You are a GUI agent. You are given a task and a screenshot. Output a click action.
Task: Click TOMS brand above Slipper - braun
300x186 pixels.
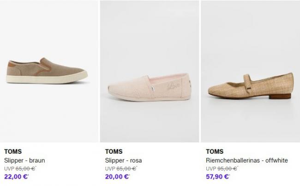(12, 152)
